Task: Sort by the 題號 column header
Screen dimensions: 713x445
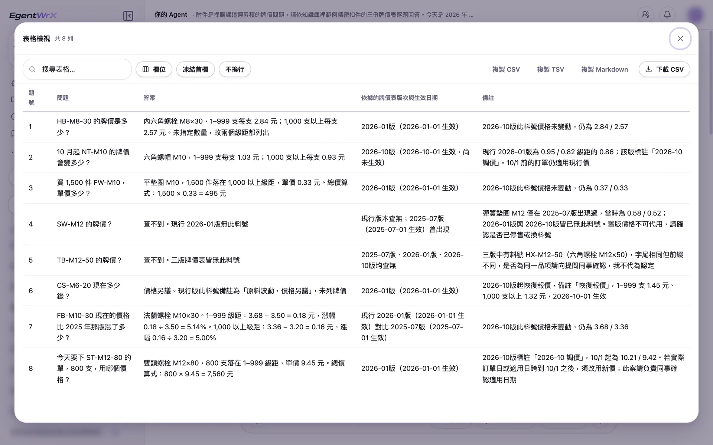Action: click(x=32, y=98)
